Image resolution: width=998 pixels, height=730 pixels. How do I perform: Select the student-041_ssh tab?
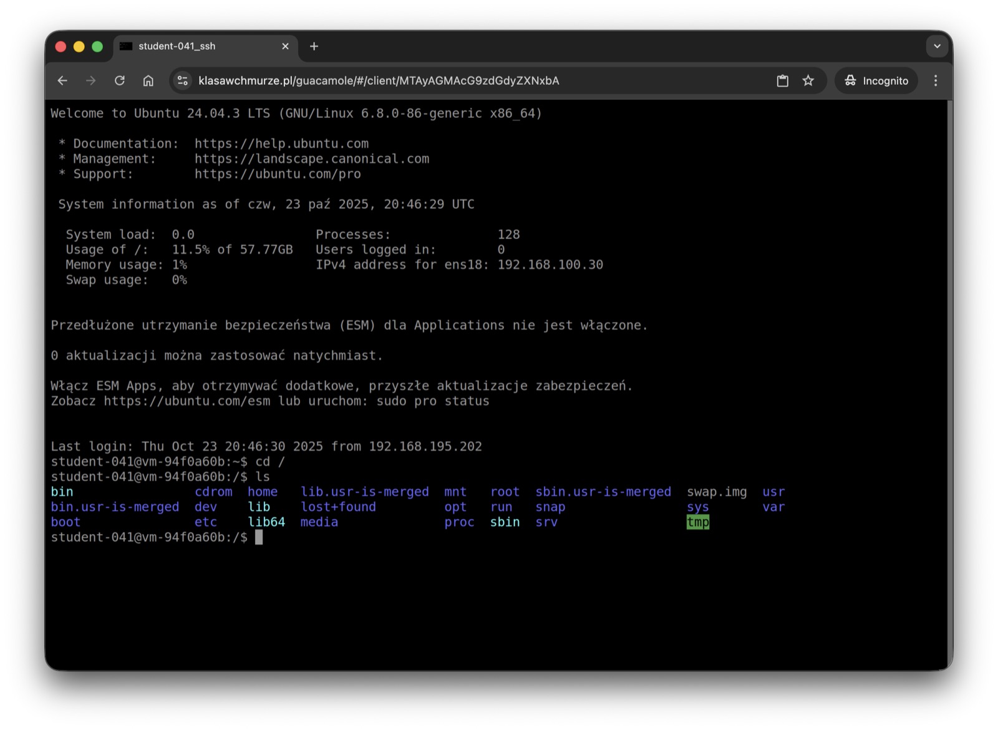206,47
